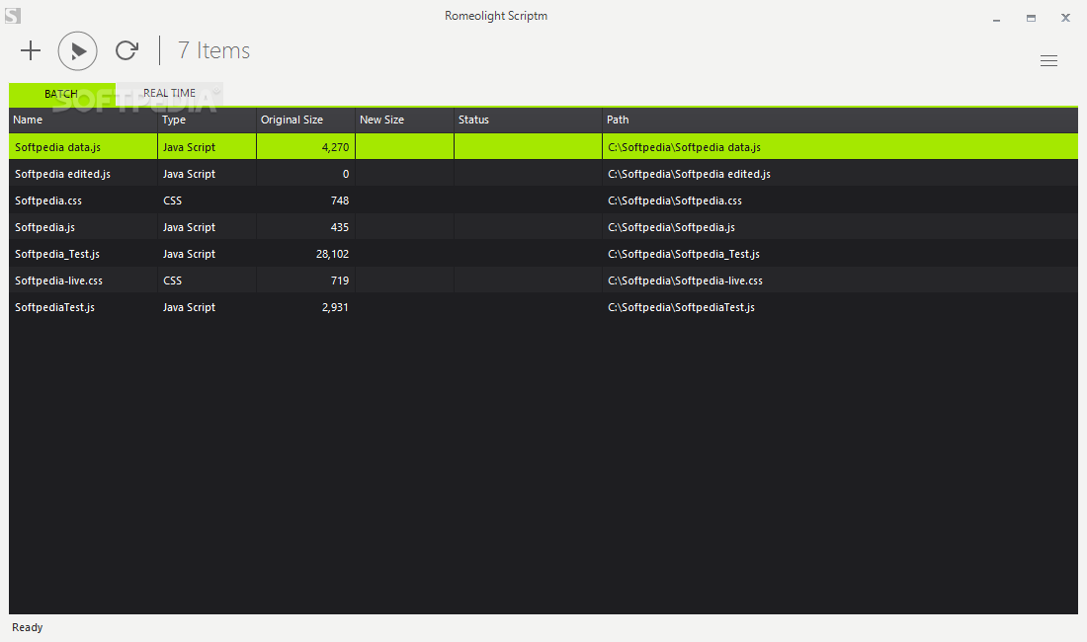Click the Ready status bar text
Viewport: 1087px width, 642px height.
(x=28, y=627)
